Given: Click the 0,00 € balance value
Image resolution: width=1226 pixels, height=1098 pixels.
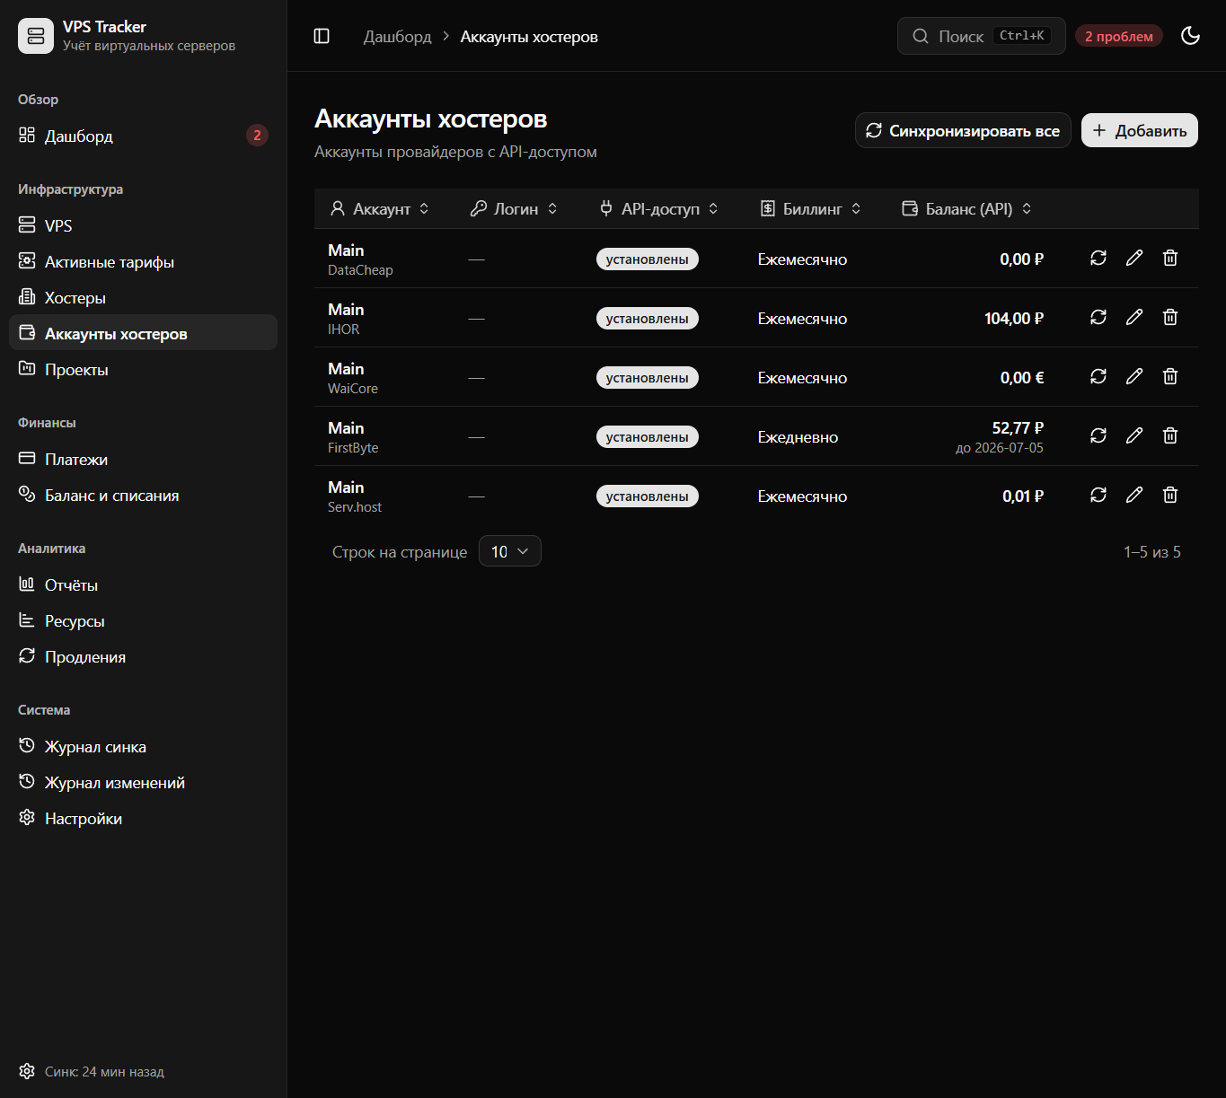Looking at the screenshot, I should (x=1022, y=377).
